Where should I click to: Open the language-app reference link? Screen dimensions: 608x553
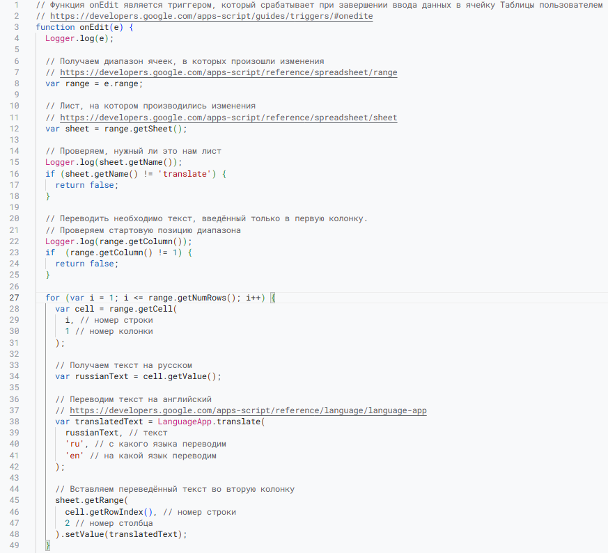tap(248, 410)
